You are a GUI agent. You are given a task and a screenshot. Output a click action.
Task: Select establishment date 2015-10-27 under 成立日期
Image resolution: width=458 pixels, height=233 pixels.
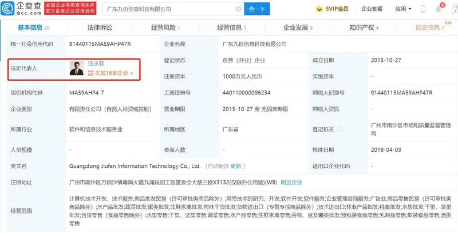click(386, 61)
